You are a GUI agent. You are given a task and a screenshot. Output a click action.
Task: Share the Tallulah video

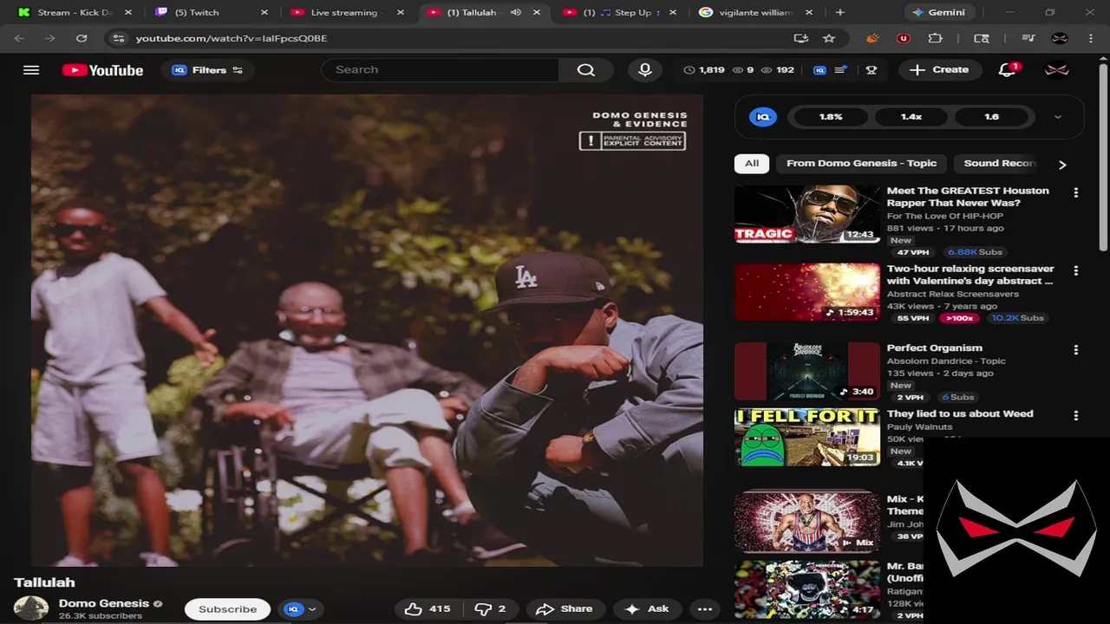[x=564, y=609]
